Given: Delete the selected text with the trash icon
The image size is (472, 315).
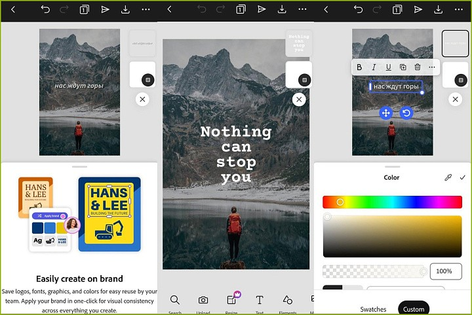Looking at the screenshot, I should (x=417, y=67).
